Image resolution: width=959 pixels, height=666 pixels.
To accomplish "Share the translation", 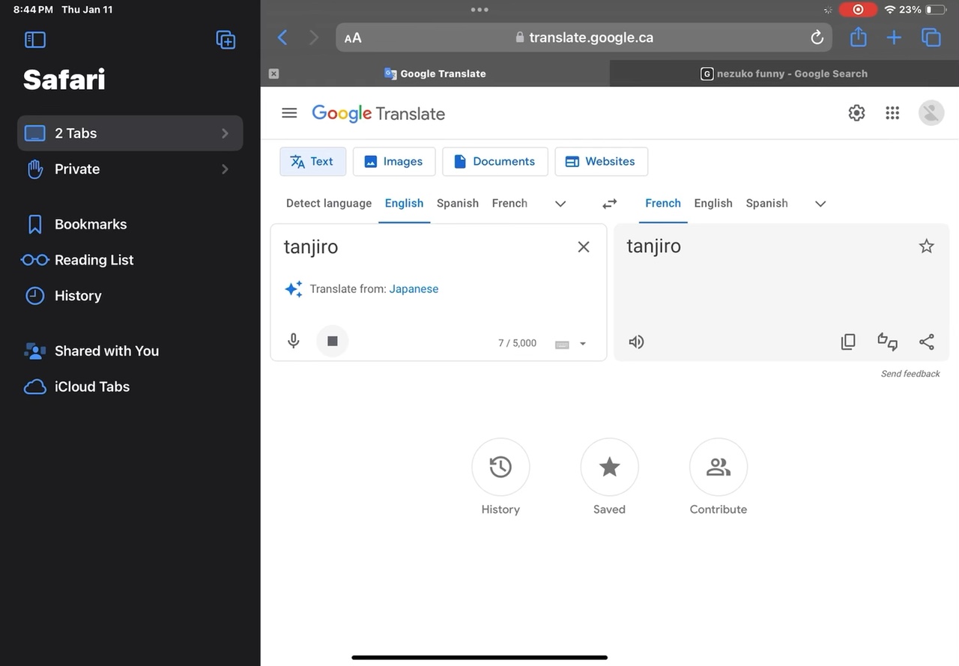I will [927, 342].
